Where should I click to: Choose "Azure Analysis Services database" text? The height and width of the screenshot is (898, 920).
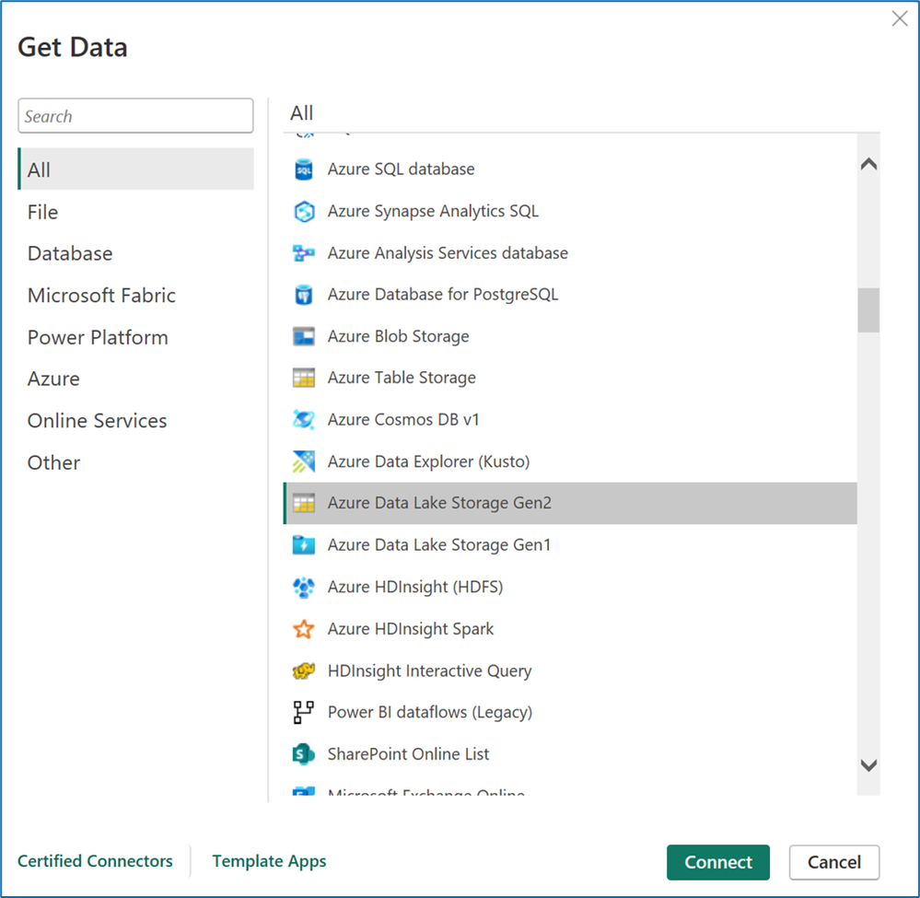pos(448,253)
